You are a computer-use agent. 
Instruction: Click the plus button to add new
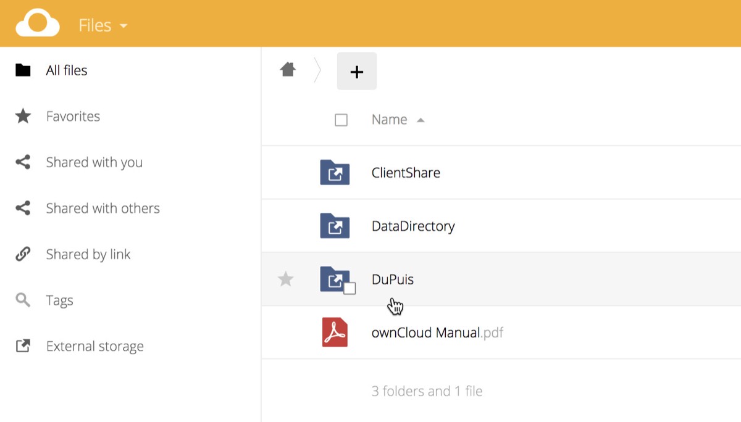356,72
